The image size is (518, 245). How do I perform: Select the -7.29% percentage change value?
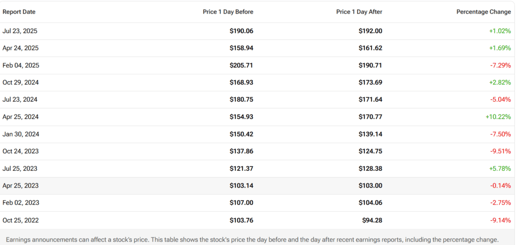point(500,66)
